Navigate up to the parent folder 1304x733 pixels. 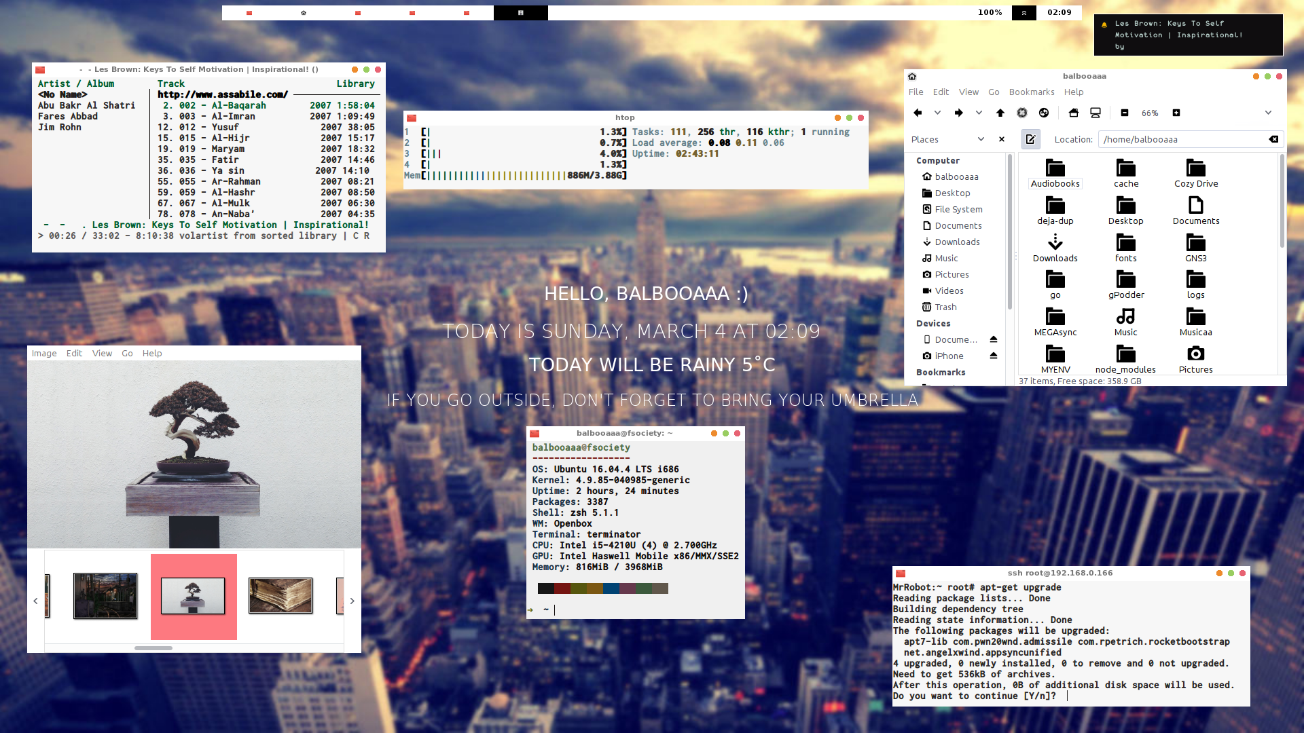point(1000,113)
